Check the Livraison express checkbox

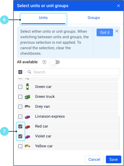tap(20, 117)
